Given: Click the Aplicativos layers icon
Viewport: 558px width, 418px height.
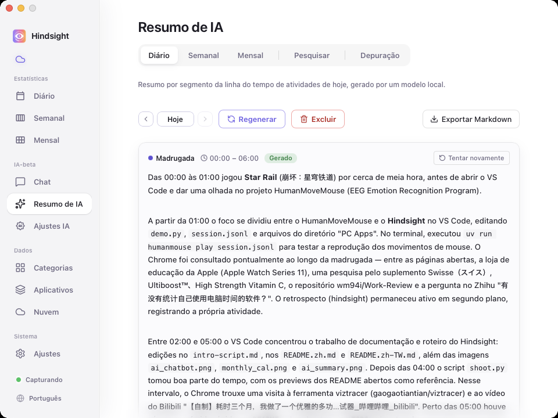Looking at the screenshot, I should 20,290.
